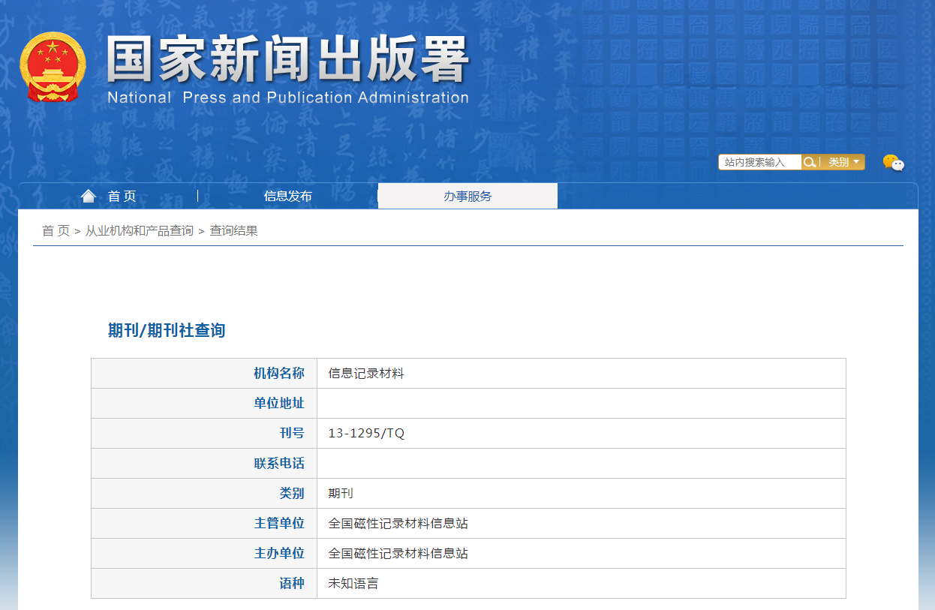This screenshot has height=610, width=935.
Task: Click the 主管单位 value 全国磁性记录材料信息站
Action: click(398, 524)
